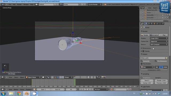Switch to the Constraints tab (chain icon)

[157, 24]
